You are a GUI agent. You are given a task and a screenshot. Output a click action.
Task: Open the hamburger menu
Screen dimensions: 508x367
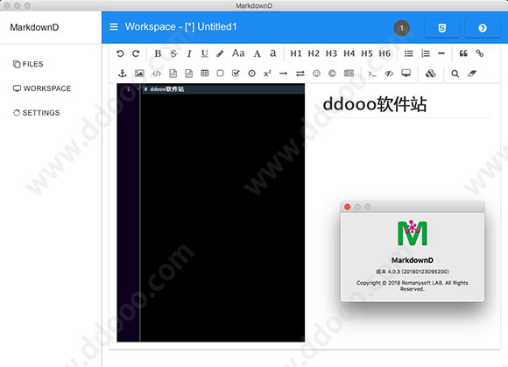pos(114,27)
